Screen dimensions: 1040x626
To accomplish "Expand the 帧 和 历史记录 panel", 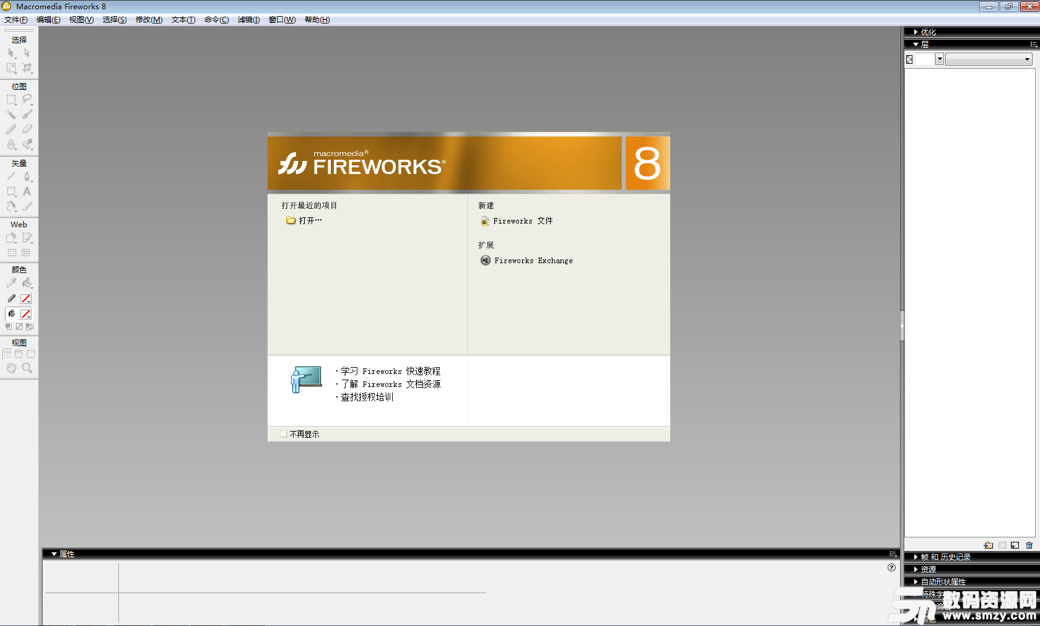I will pyautogui.click(x=916, y=557).
